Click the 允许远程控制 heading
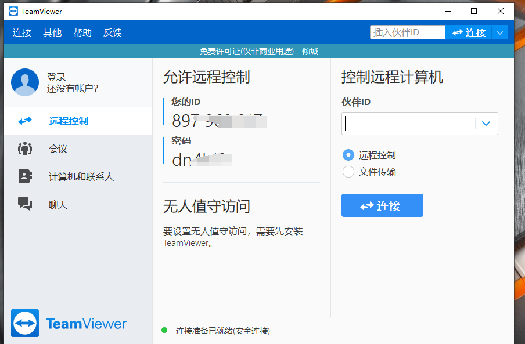 tap(207, 77)
